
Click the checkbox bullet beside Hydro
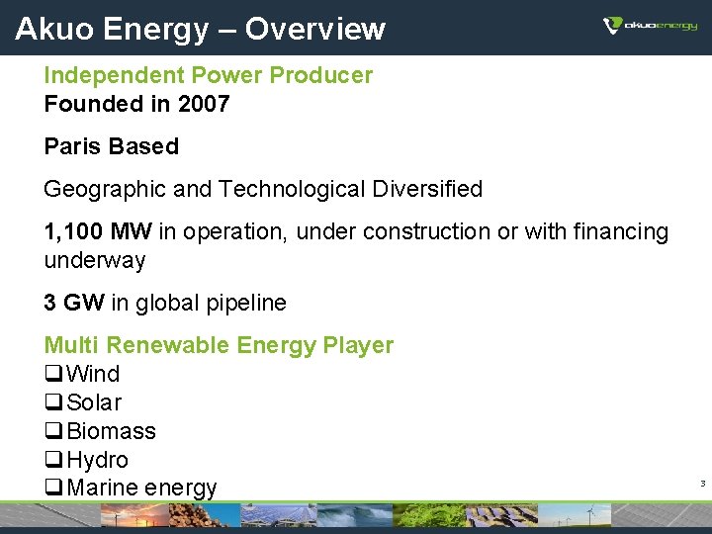pyautogui.click(x=53, y=459)
